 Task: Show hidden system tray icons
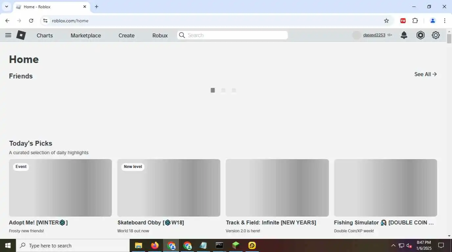(393, 245)
